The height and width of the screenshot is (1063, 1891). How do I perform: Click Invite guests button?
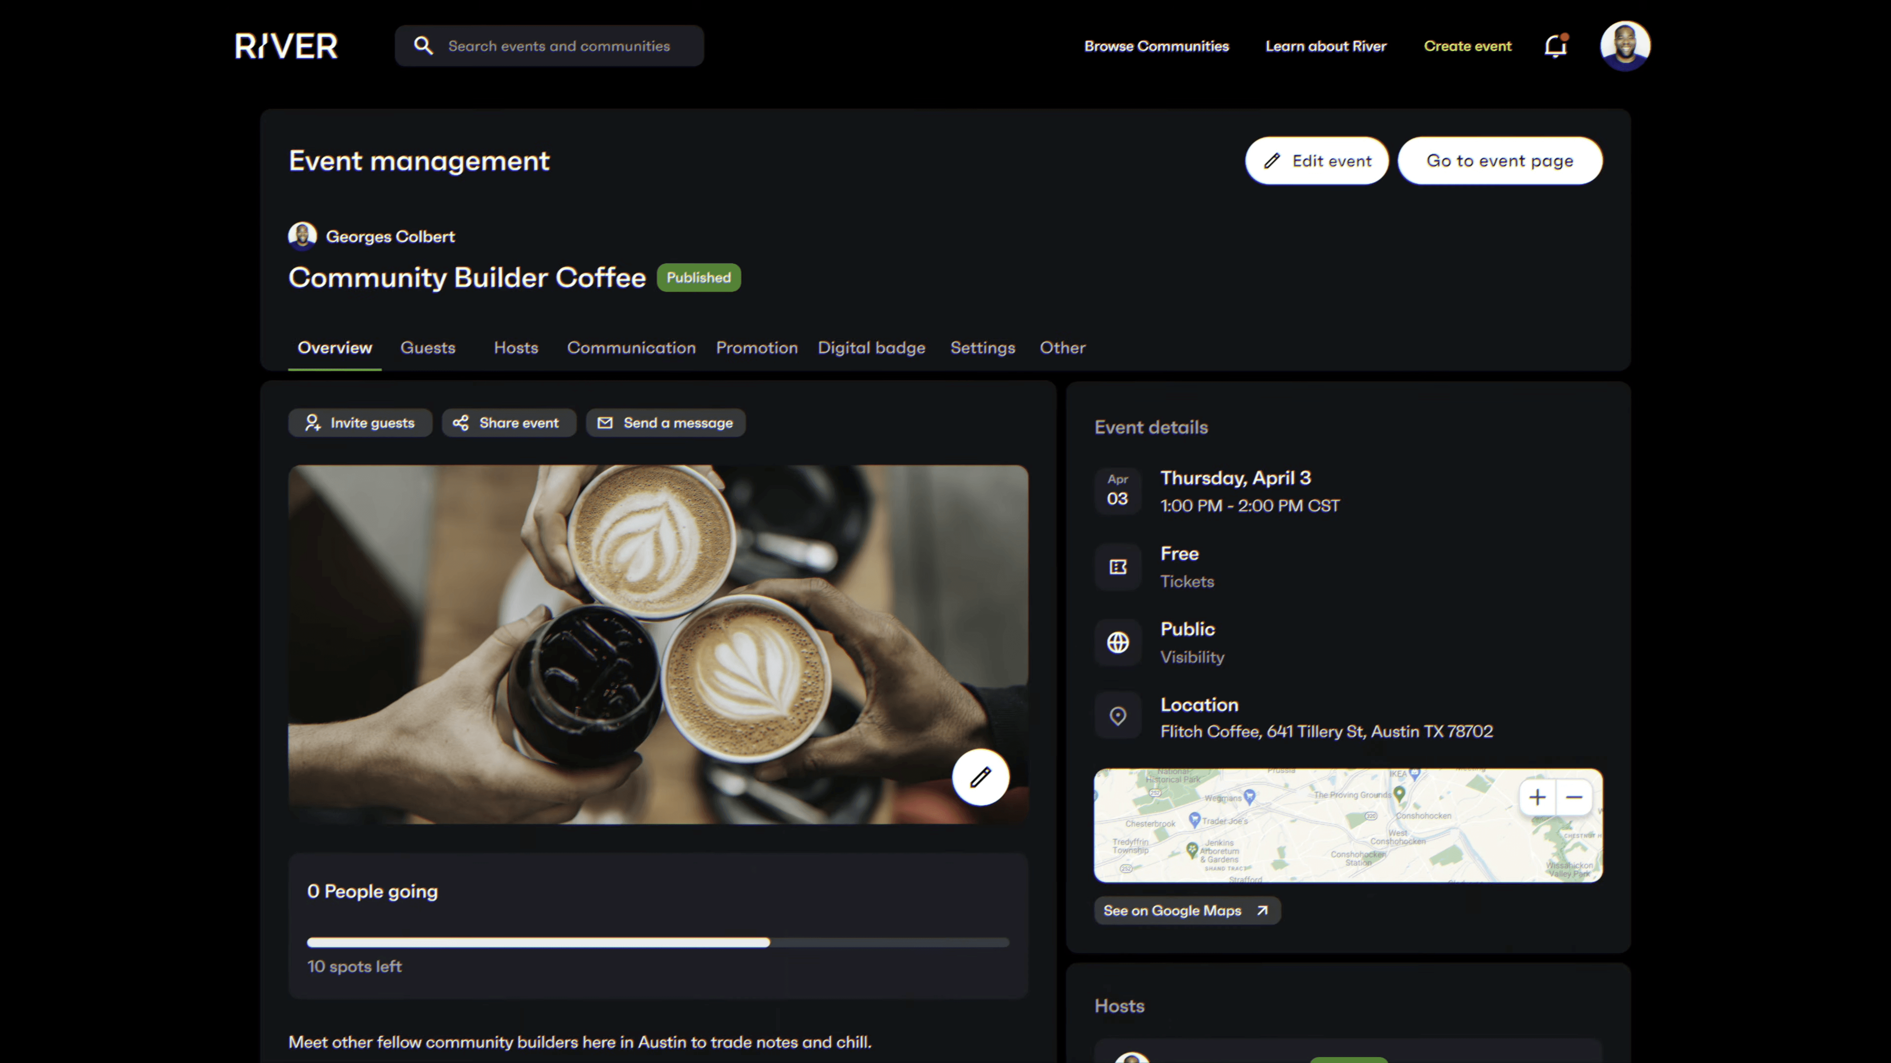click(x=360, y=423)
